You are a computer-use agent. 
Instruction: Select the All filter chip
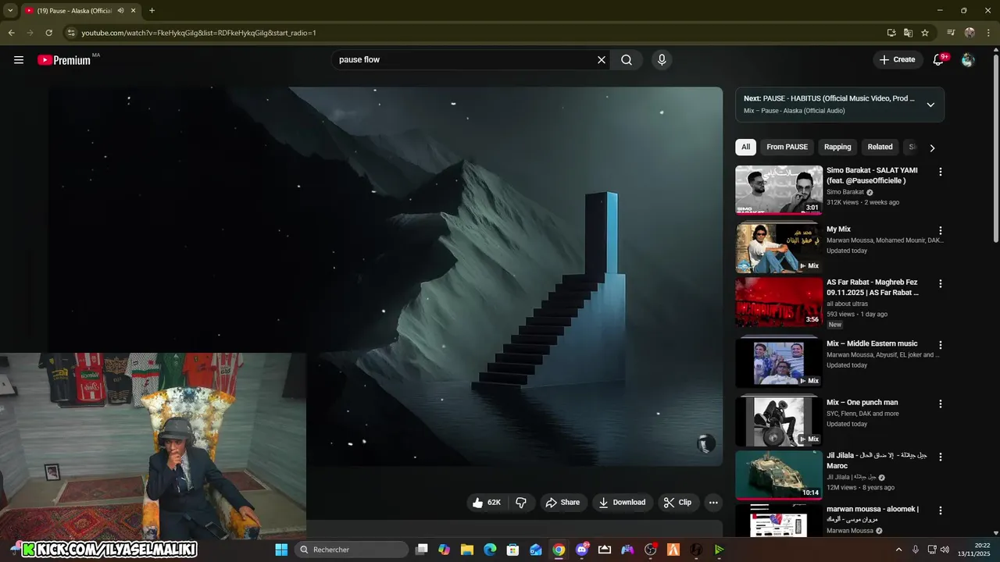click(745, 147)
